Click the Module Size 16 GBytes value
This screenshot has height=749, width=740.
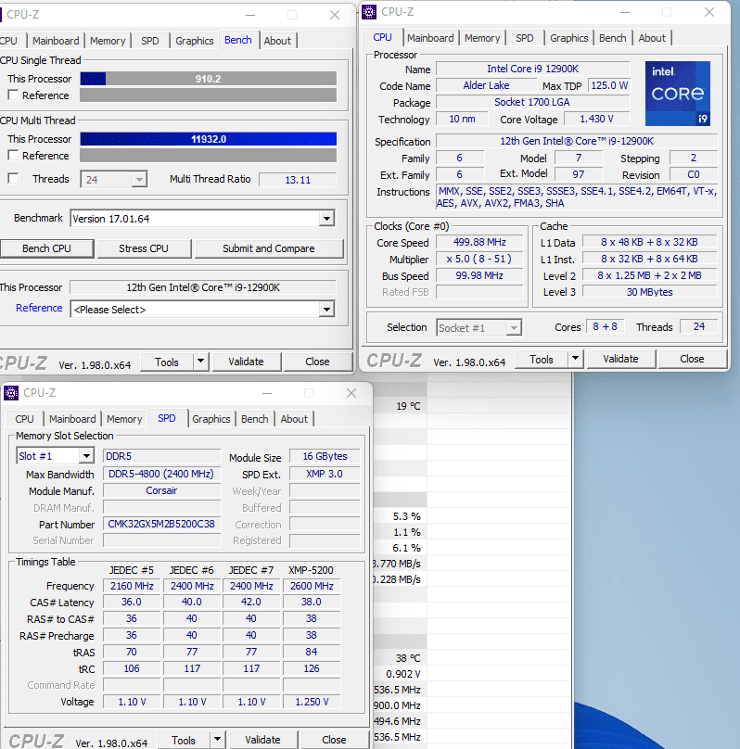(325, 456)
